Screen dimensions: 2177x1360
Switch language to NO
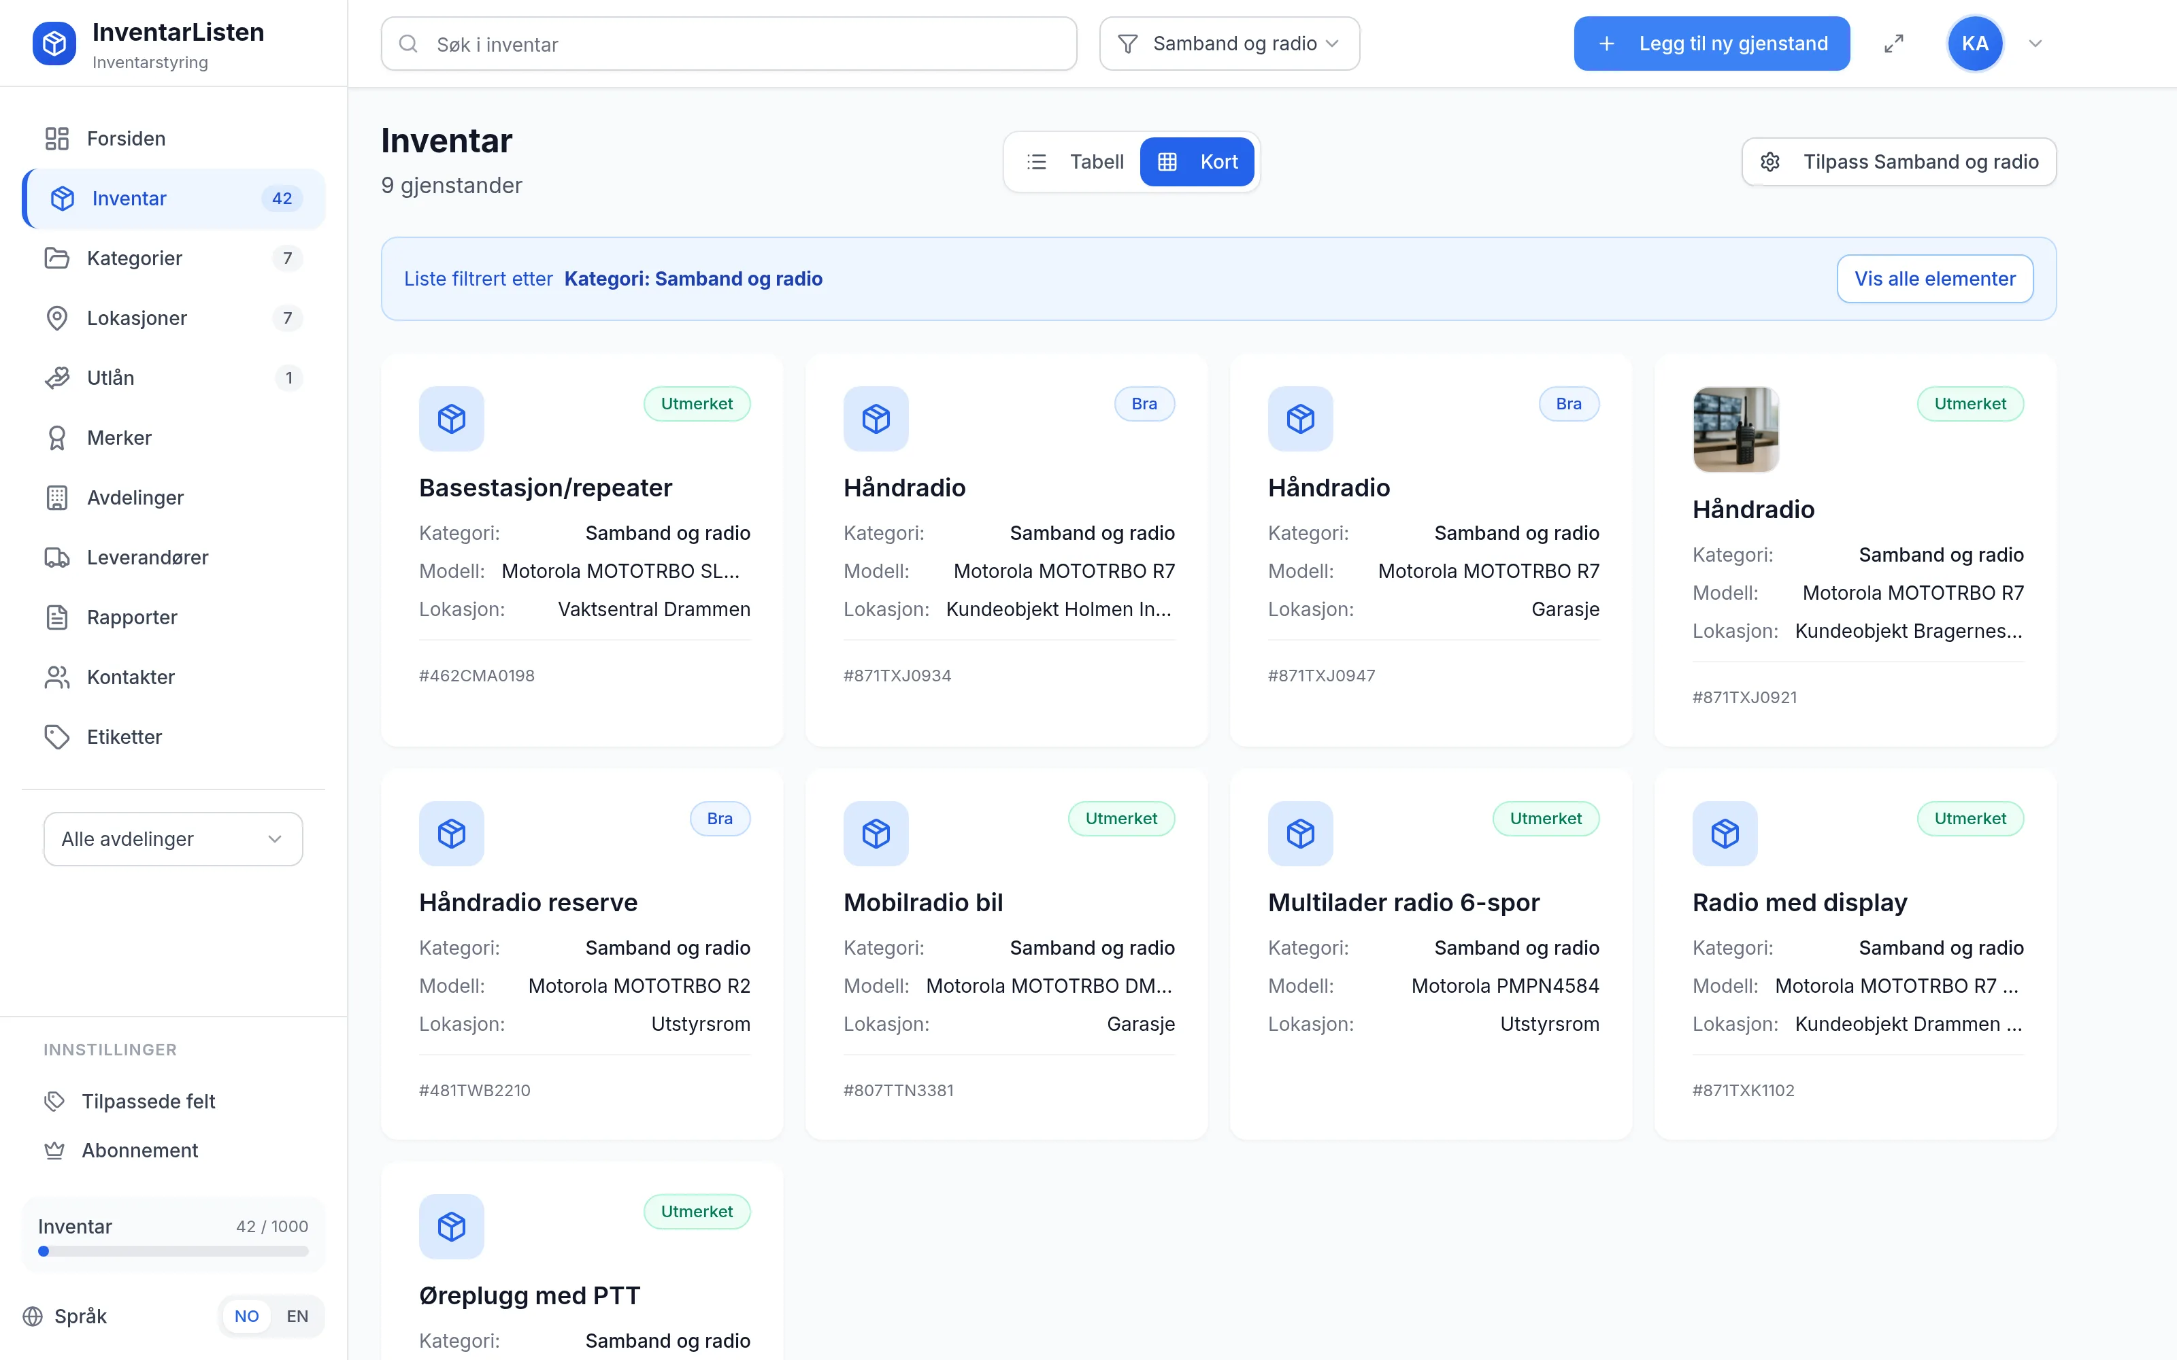click(x=246, y=1316)
